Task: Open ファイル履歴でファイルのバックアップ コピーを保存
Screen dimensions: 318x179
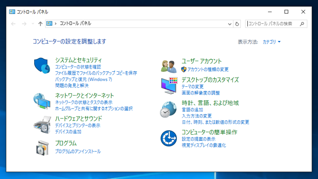Action: [x=96, y=73]
